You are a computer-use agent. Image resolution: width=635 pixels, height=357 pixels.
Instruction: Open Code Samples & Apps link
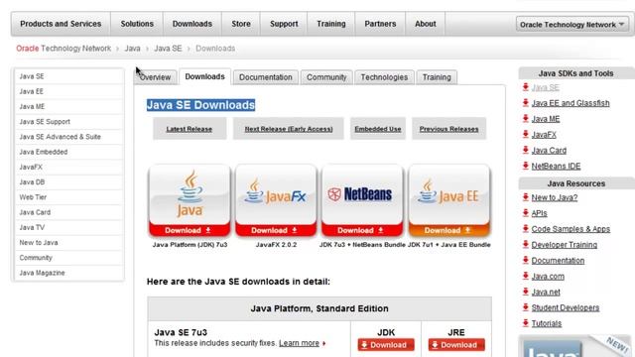click(x=571, y=229)
